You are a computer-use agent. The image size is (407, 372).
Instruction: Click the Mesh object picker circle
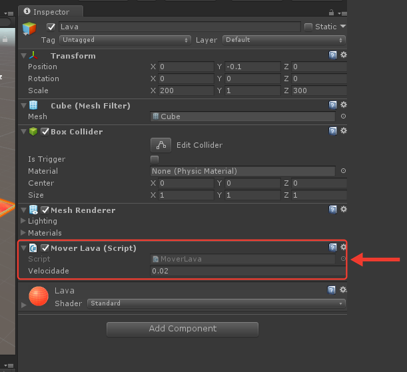click(343, 116)
